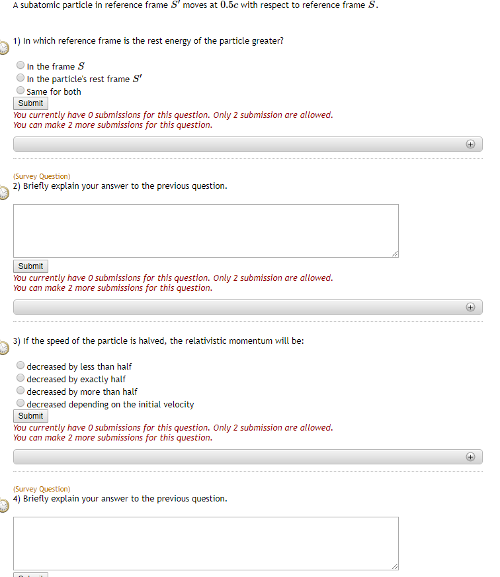Select 'In the particle's rest frame S''

click(21, 78)
